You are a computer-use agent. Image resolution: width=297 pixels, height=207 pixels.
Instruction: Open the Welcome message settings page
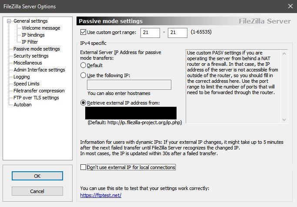41,28
